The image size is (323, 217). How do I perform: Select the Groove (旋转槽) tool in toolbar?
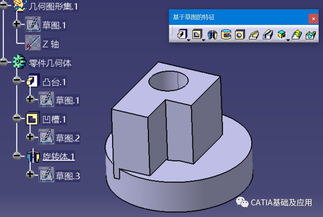[226, 35]
